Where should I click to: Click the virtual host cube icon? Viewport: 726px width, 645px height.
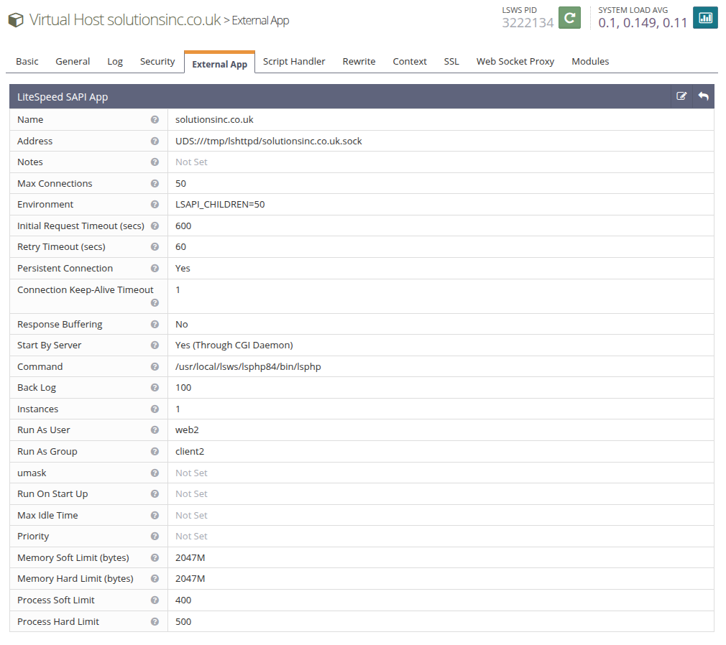pos(16,20)
